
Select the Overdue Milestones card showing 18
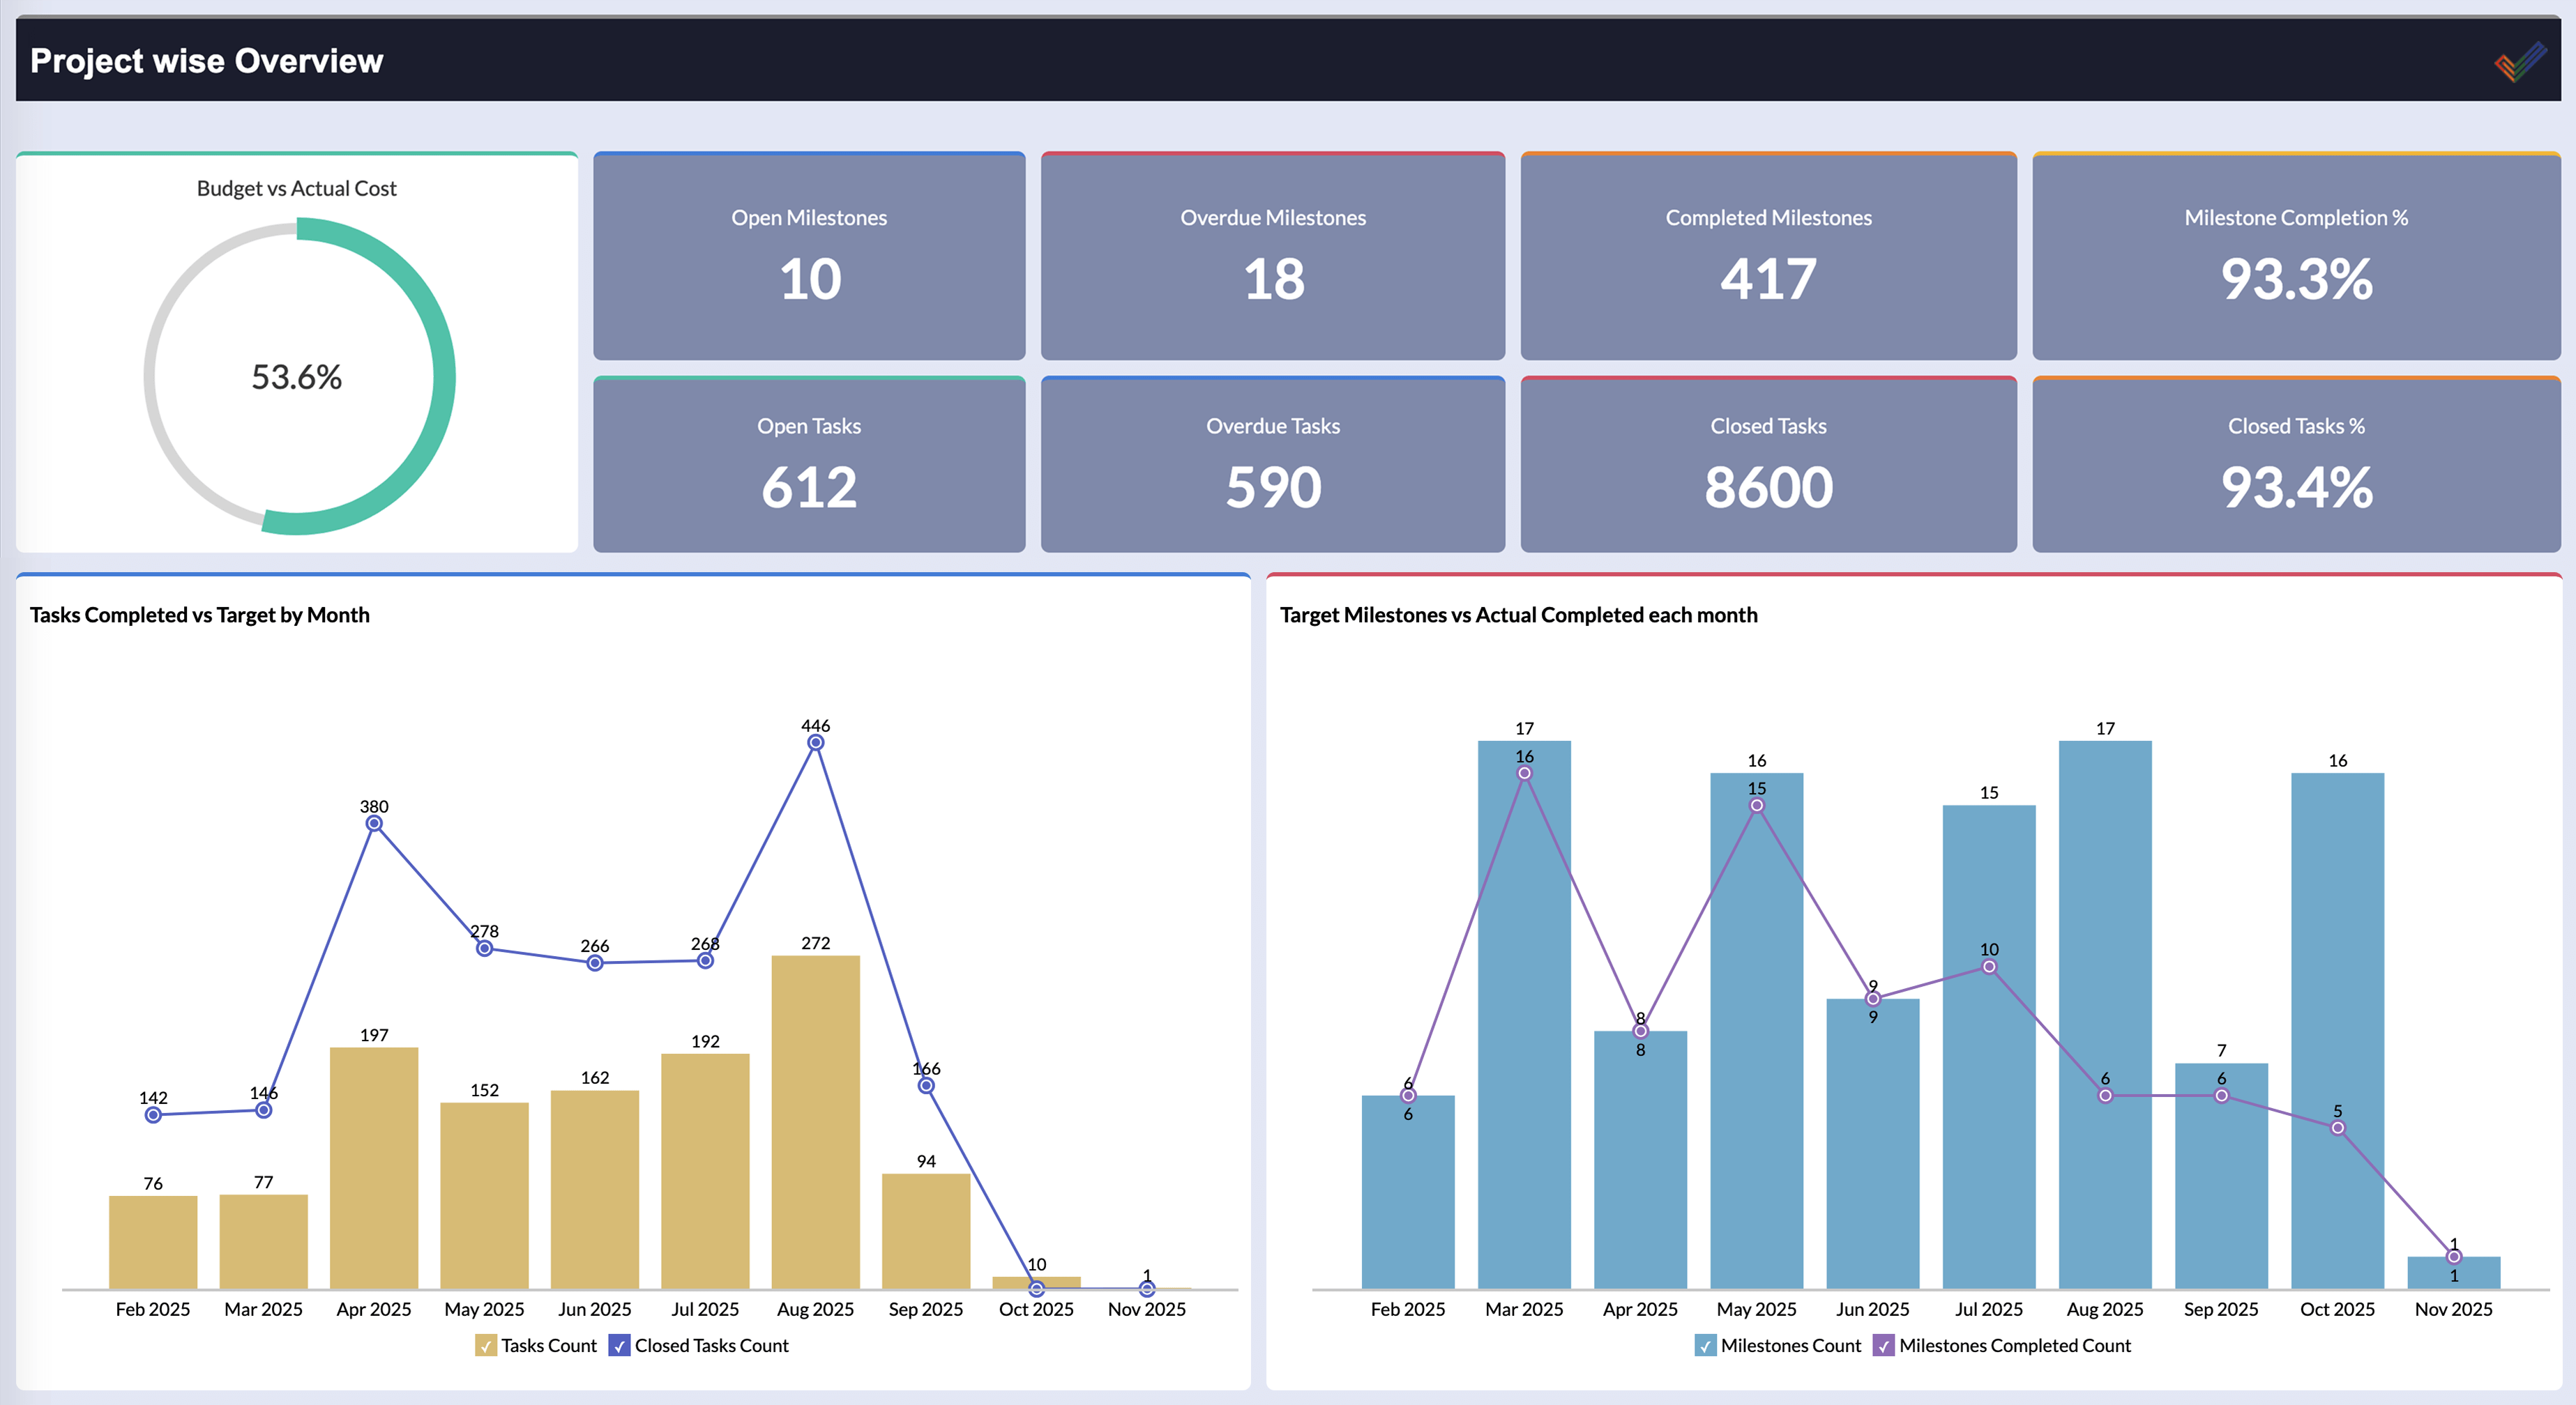click(x=1272, y=256)
